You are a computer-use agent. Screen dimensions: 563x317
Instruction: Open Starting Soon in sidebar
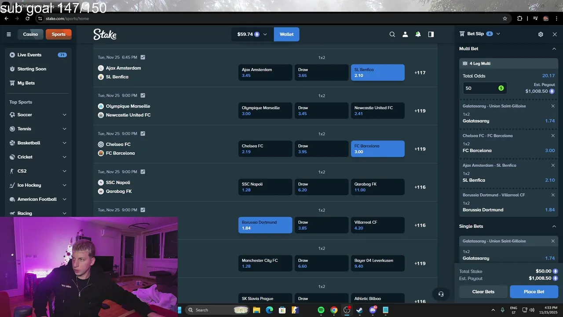pyautogui.click(x=38, y=69)
